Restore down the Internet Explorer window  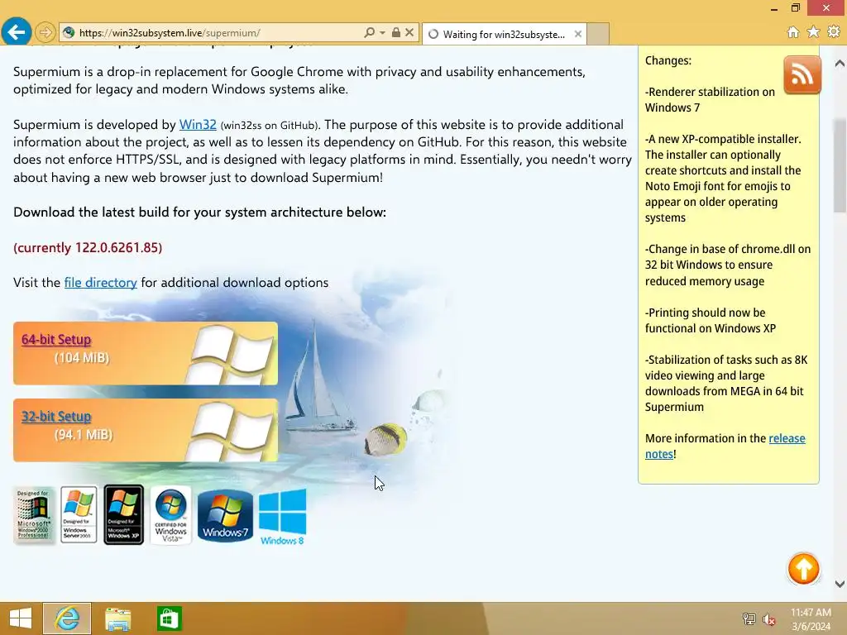tap(795, 8)
